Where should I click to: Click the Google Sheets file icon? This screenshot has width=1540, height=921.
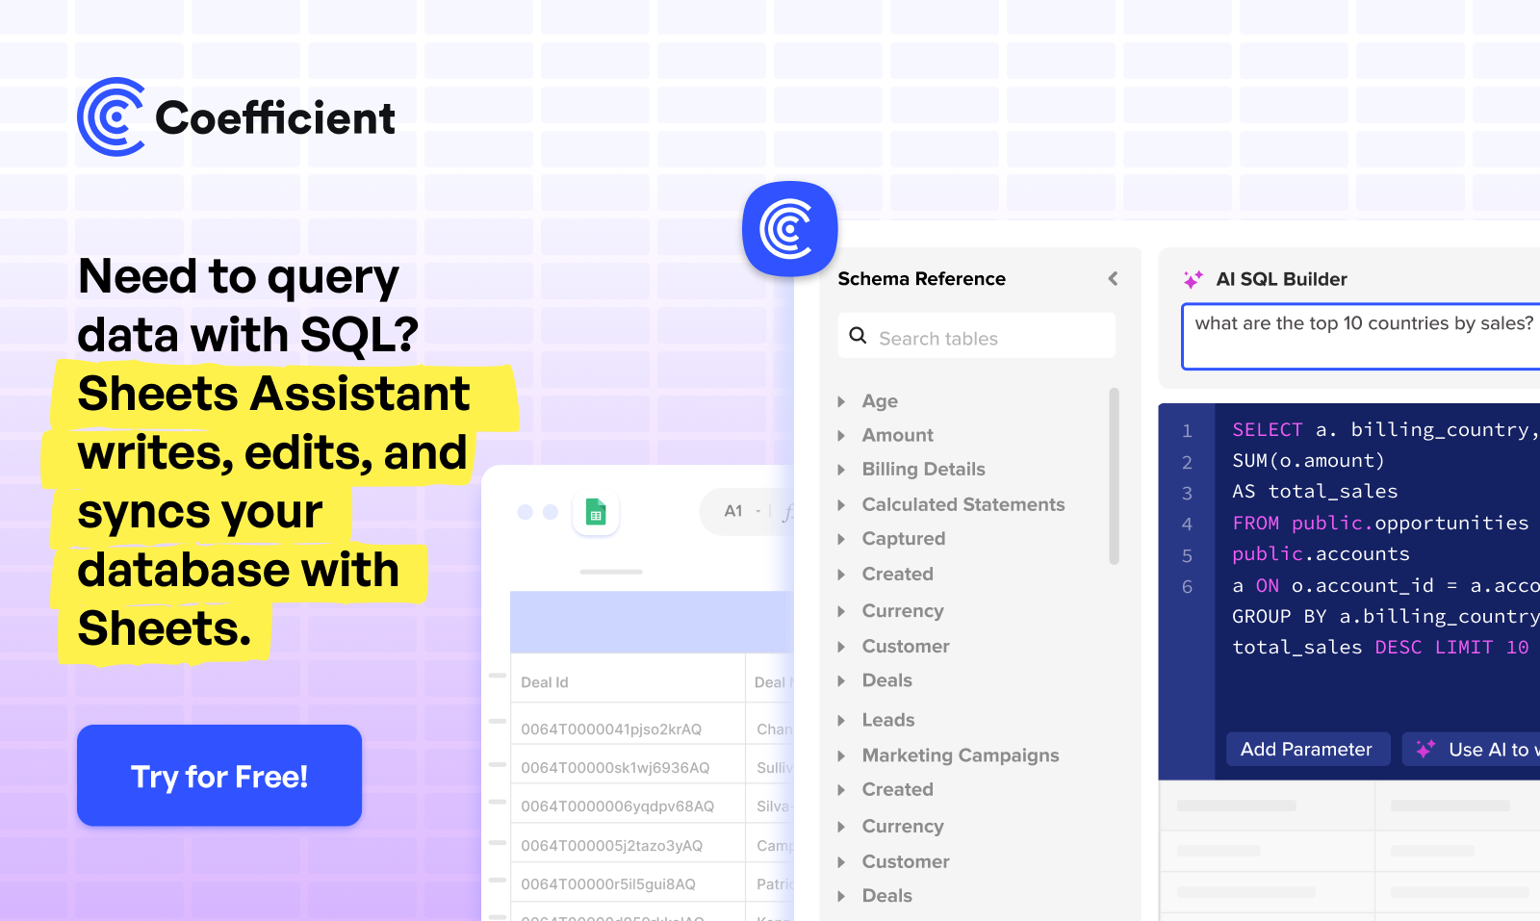[x=596, y=511]
